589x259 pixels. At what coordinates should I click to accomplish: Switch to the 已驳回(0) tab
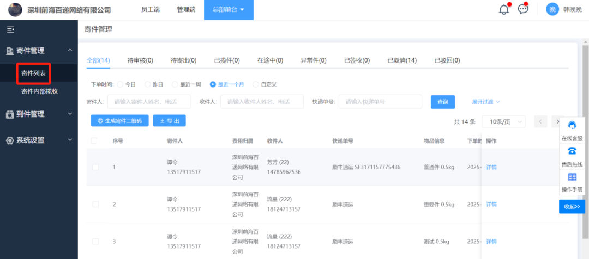click(x=447, y=60)
